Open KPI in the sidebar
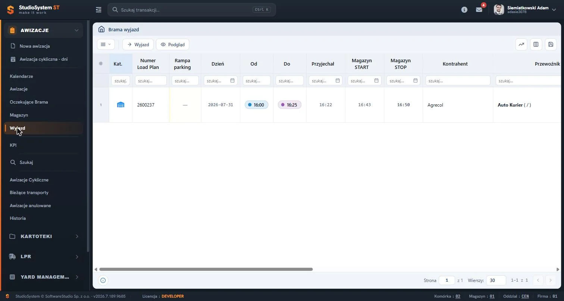Image resolution: width=564 pixels, height=301 pixels. (13, 145)
